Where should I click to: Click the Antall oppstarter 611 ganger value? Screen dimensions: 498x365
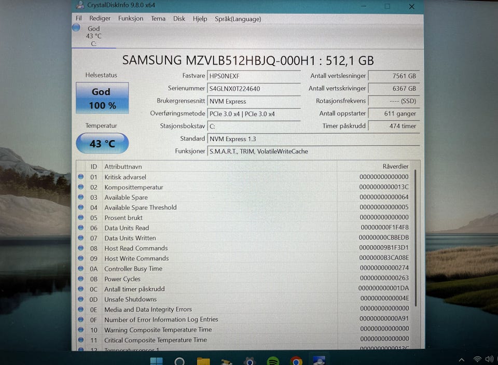(394, 114)
